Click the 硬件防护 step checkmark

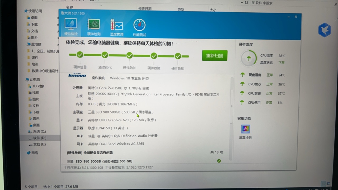(x=129, y=55)
